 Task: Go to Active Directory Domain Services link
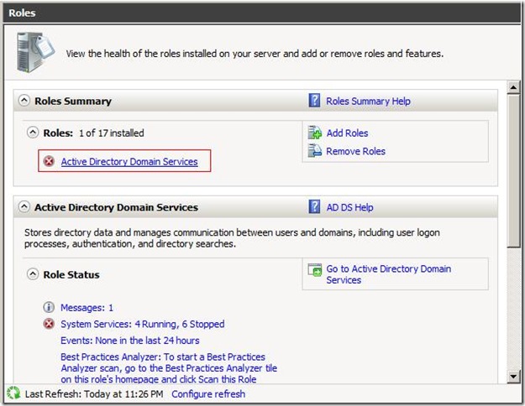coord(388,274)
